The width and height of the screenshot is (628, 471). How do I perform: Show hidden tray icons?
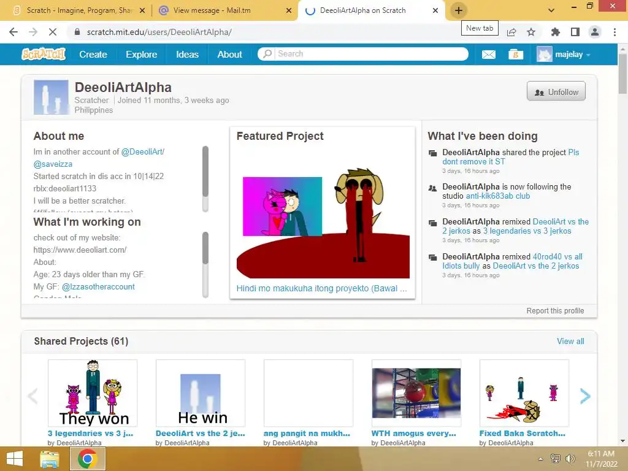point(540,459)
